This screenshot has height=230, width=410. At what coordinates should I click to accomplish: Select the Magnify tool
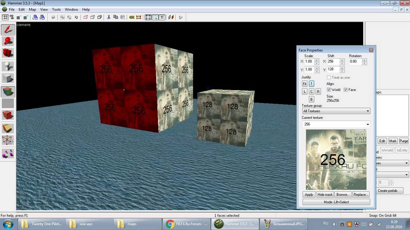click(x=8, y=41)
